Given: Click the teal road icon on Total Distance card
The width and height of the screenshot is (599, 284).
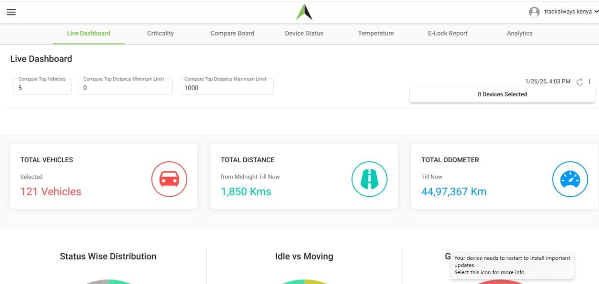Looking at the screenshot, I should 369,179.
